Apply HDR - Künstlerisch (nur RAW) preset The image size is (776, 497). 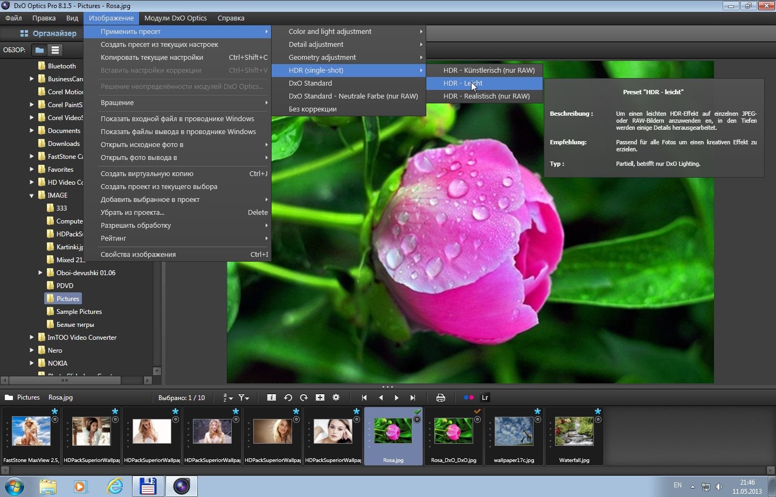point(484,71)
